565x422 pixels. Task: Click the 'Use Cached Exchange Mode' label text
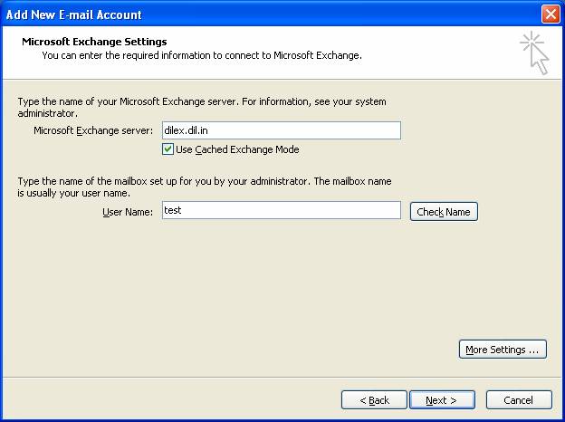click(x=237, y=149)
